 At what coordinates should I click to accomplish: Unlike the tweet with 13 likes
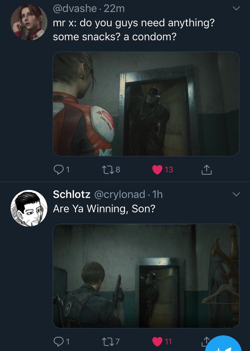coord(157,170)
